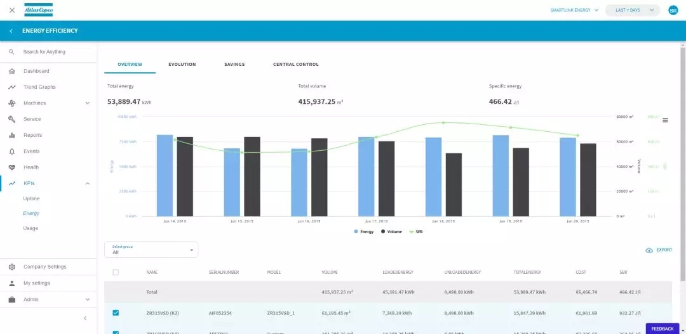The width and height of the screenshot is (686, 334).
Task: Click the Jun 14 Energy bar
Action: pos(165,176)
